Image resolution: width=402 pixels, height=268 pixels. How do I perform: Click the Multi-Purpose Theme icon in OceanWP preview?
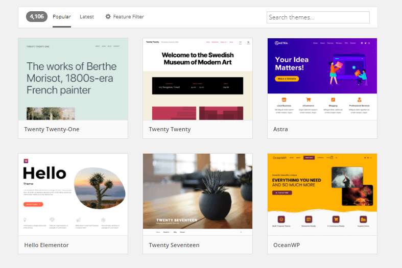(x=281, y=220)
